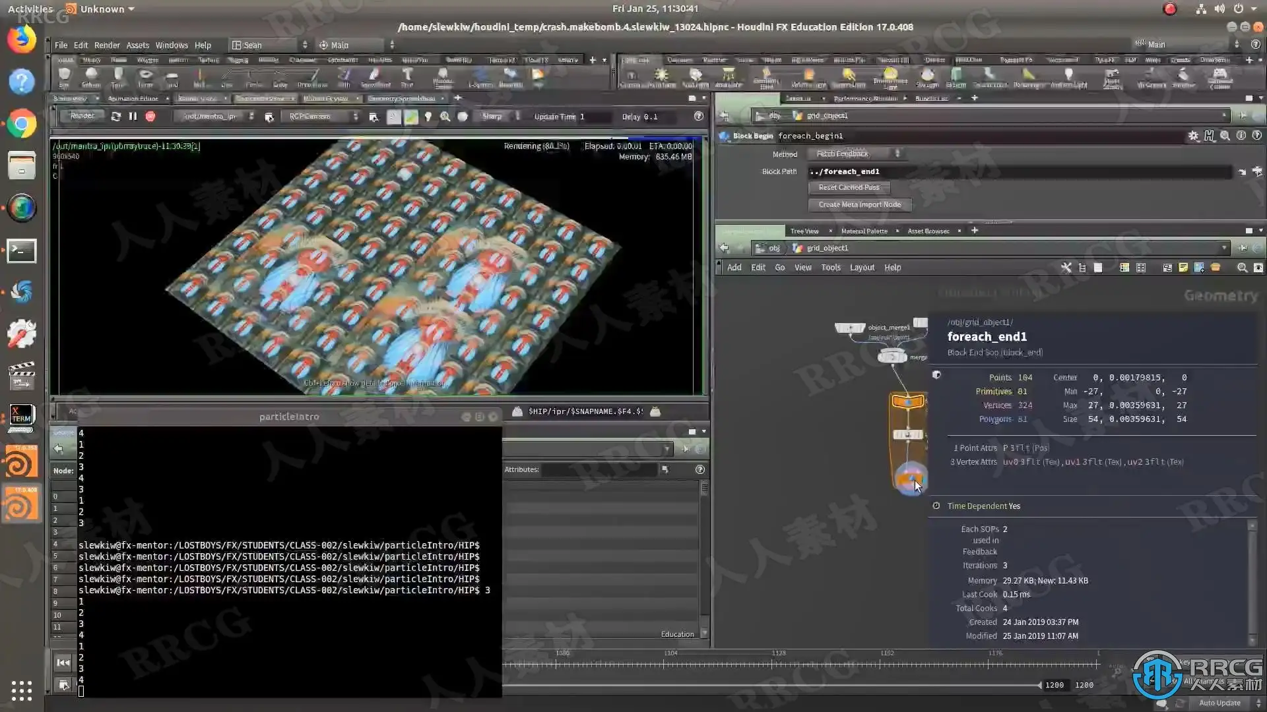Viewport: 1267px width, 712px height.
Task: Open the network editor search icon
Action: (1242, 268)
